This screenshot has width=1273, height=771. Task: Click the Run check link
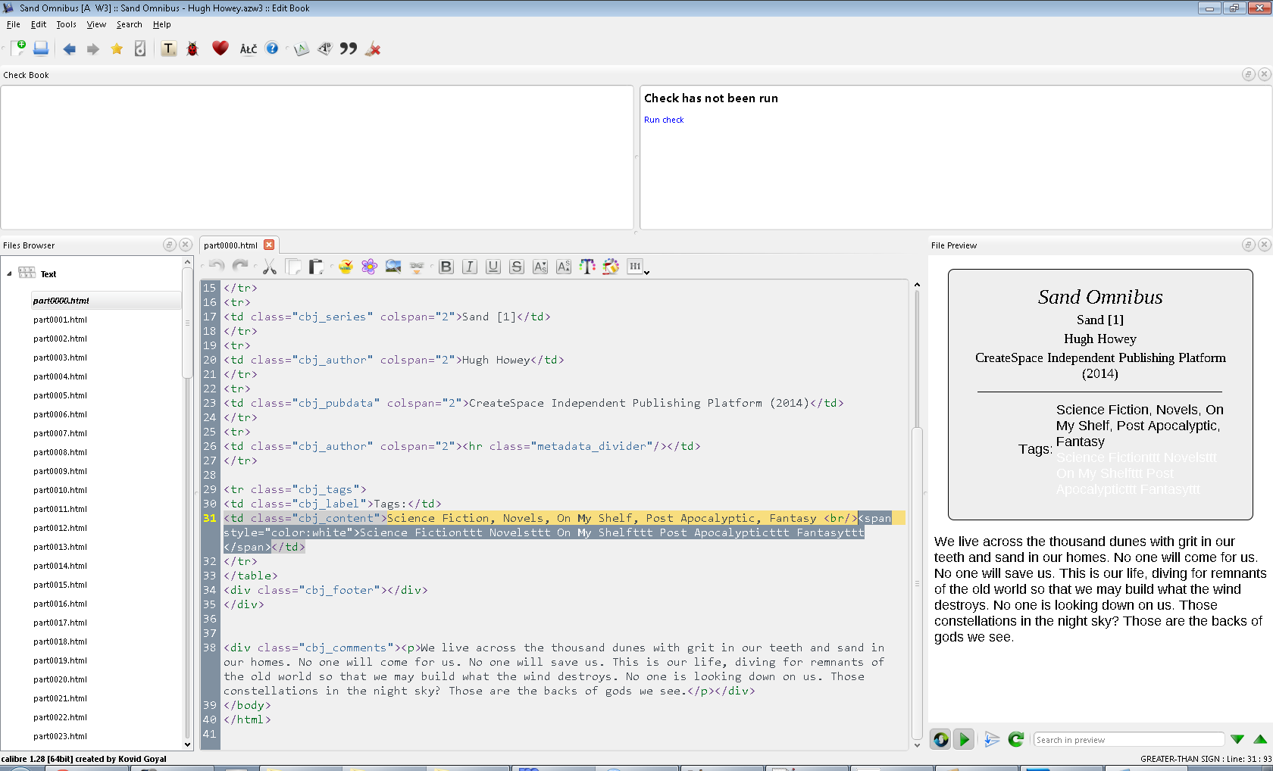click(664, 120)
